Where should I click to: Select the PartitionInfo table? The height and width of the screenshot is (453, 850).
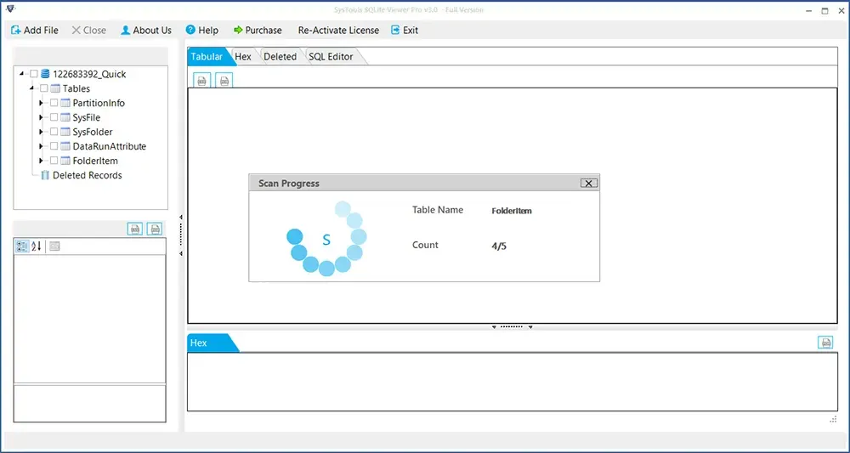coord(99,103)
